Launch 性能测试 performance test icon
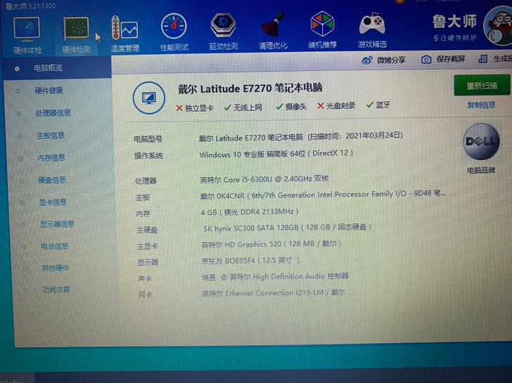 pos(174,26)
